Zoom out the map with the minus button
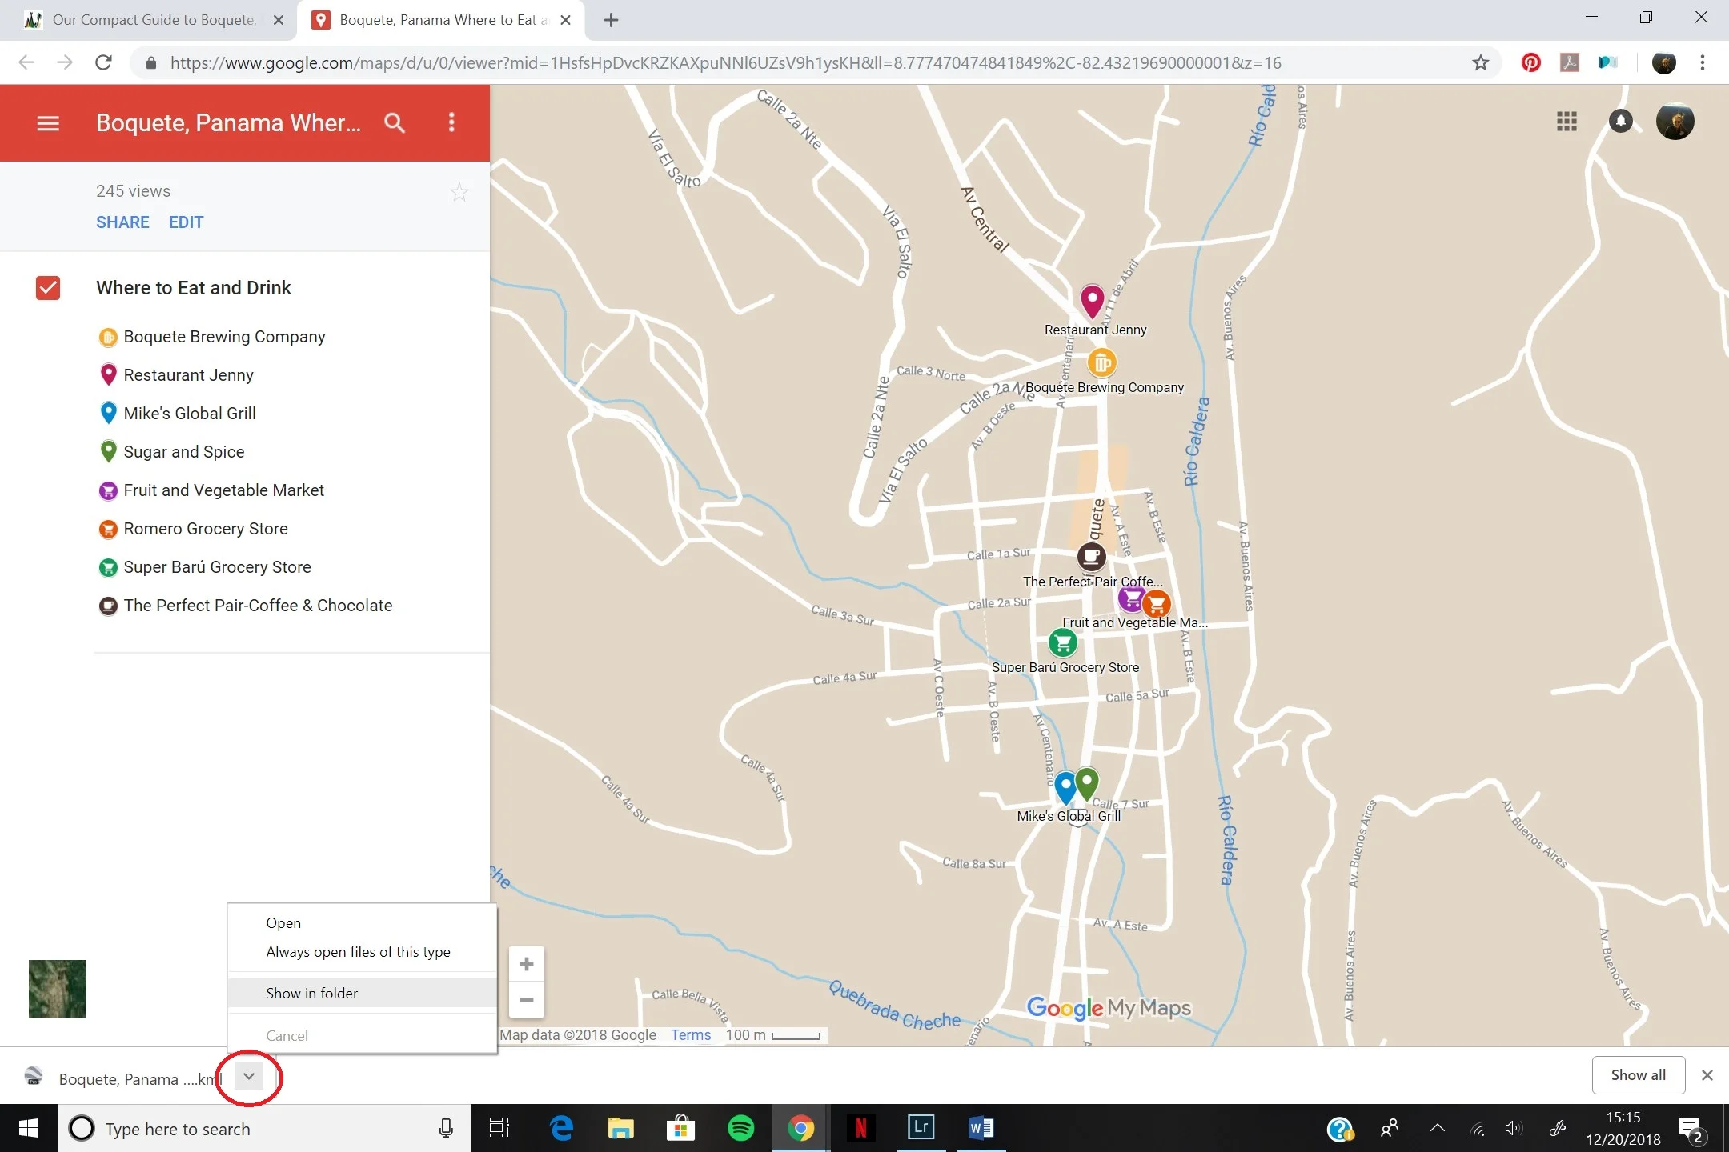The height and width of the screenshot is (1152, 1729). point(527,1000)
